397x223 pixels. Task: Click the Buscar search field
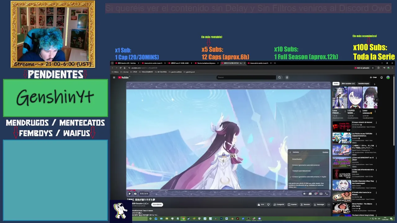click(246, 77)
